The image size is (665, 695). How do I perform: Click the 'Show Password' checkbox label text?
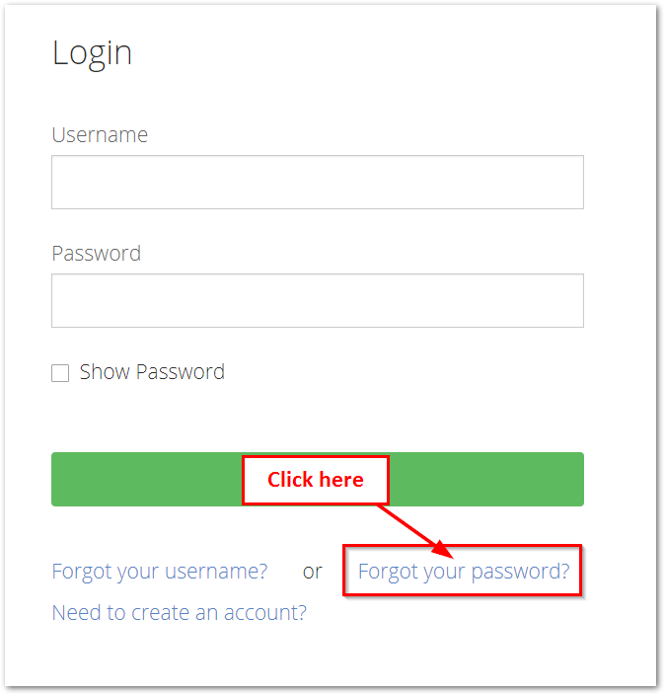click(x=152, y=372)
